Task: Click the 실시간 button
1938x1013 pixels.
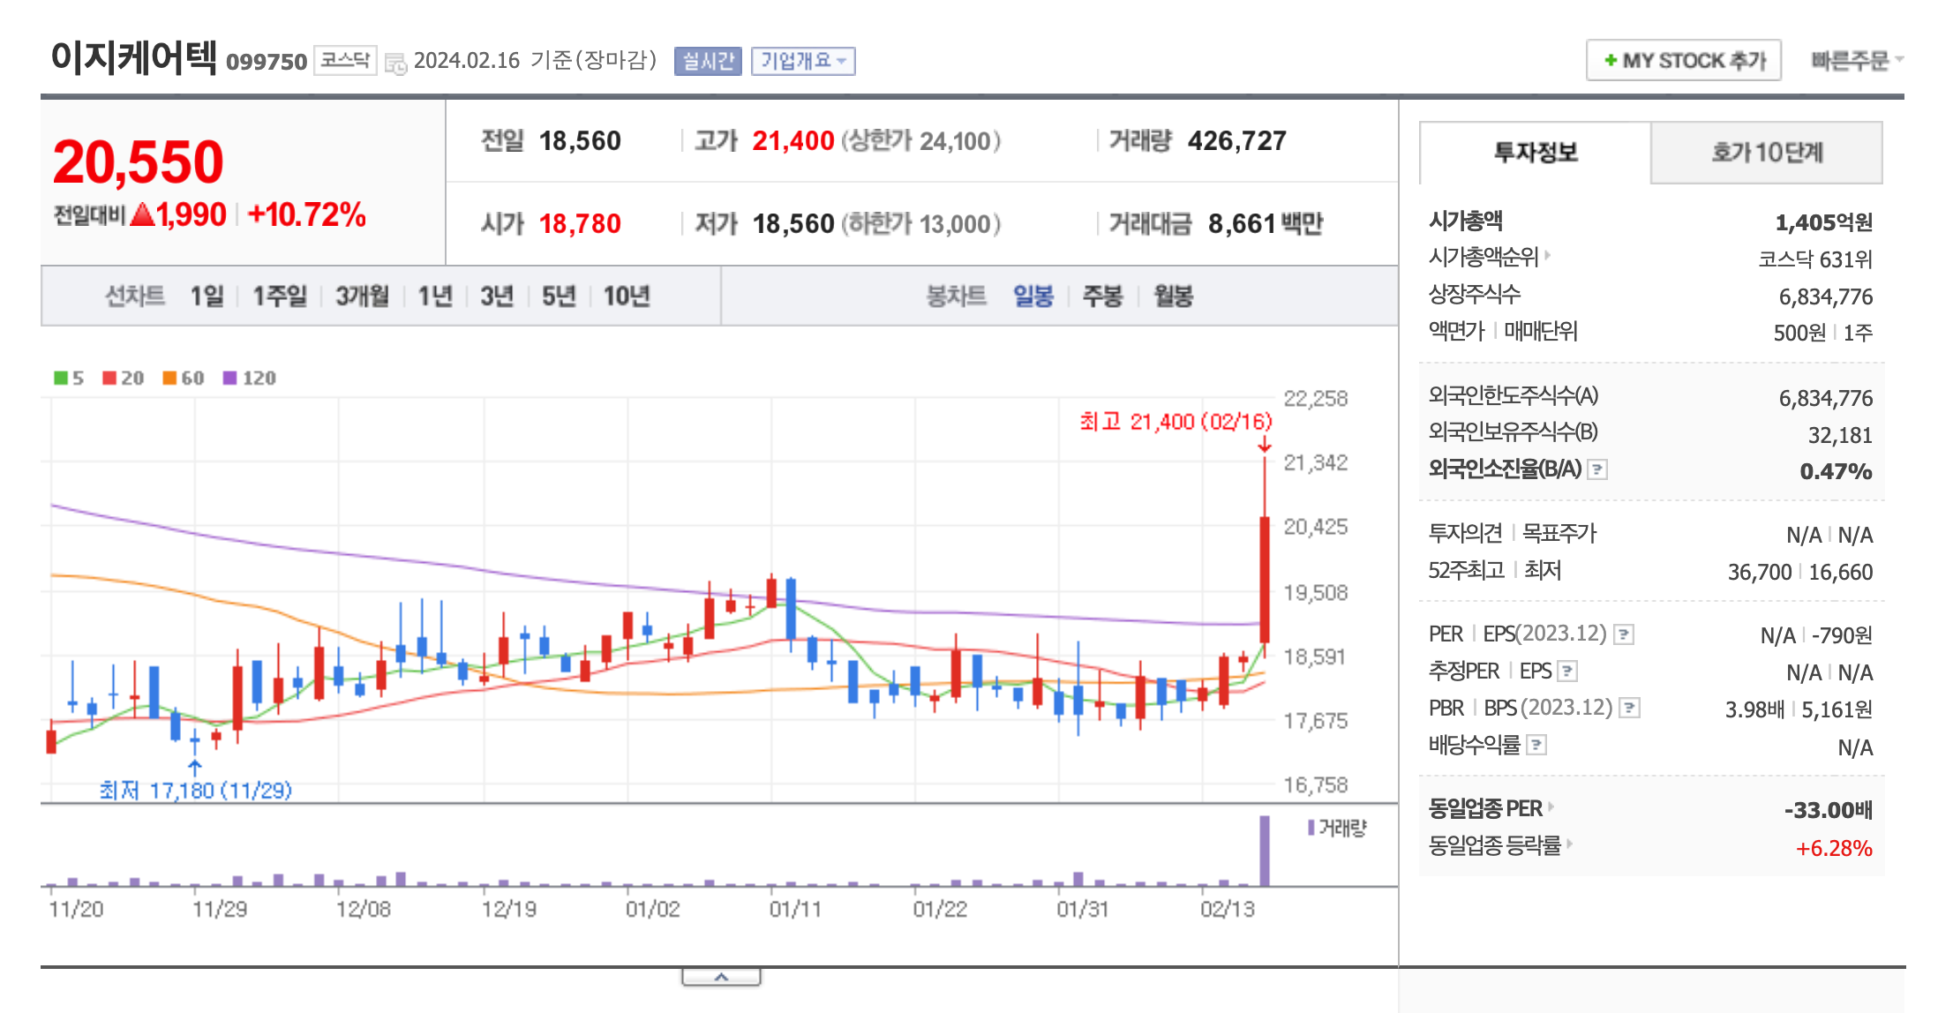Action: click(708, 61)
